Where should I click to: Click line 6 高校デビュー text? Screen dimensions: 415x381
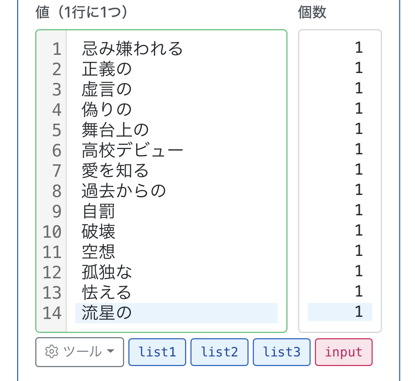click(132, 150)
